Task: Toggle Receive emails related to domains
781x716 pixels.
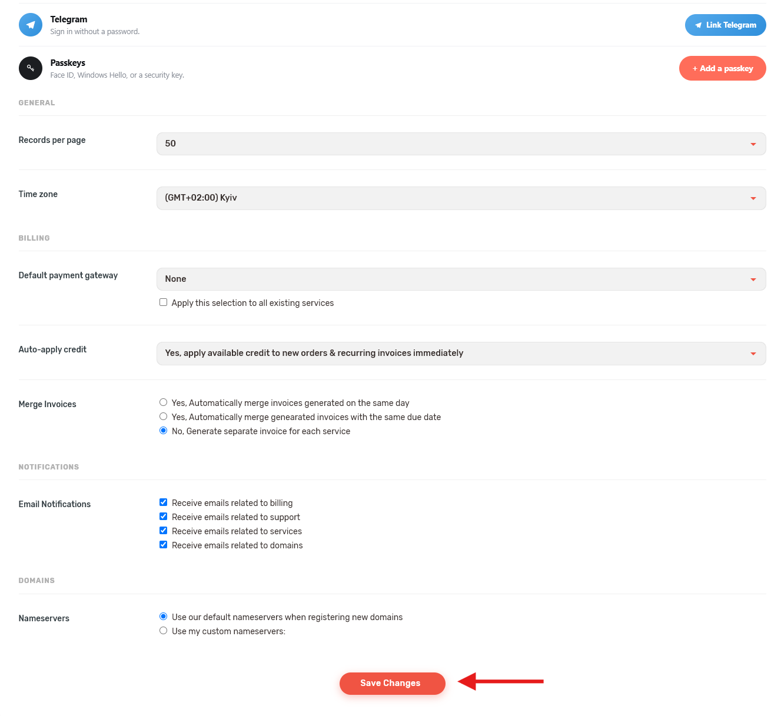Action: pos(164,545)
